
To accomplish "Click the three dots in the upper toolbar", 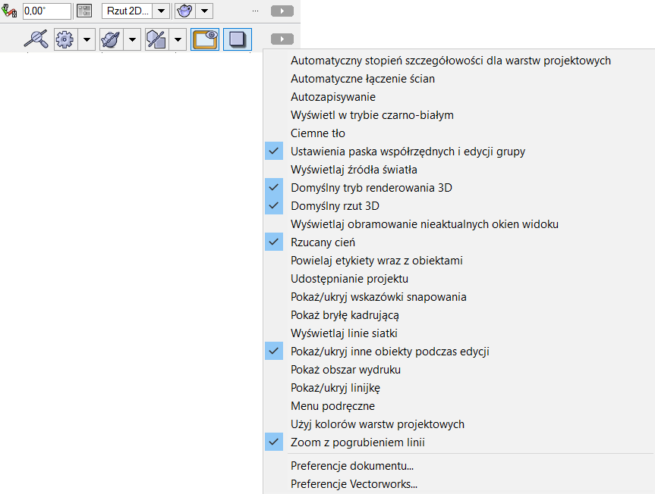I will pos(255,11).
